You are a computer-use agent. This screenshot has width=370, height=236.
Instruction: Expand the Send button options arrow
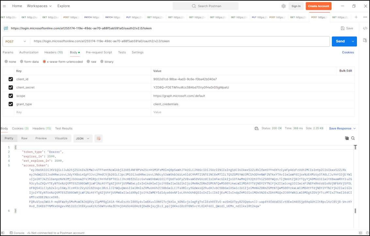coord(353,42)
